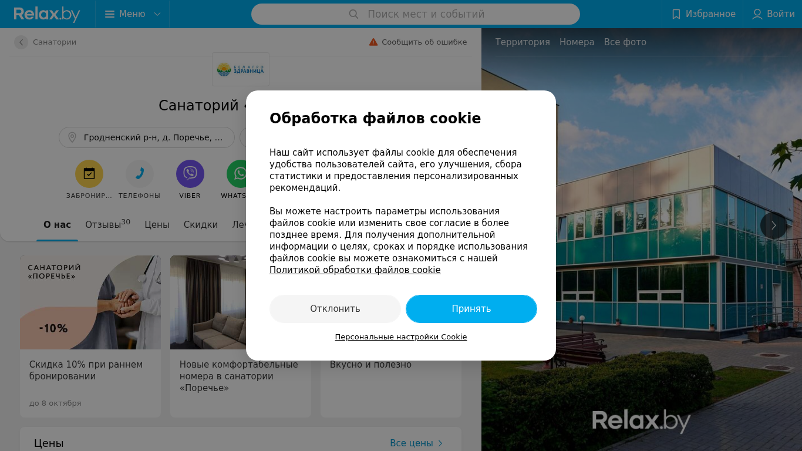The height and width of the screenshot is (451, 802).
Task: Open the Цены tab
Action: click(x=157, y=225)
